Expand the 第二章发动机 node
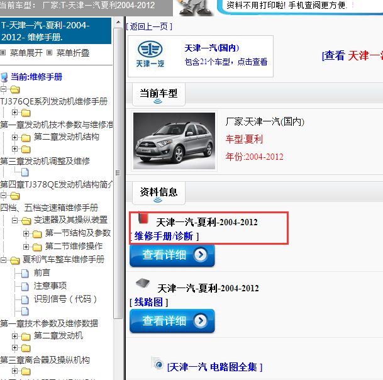 point(14,336)
